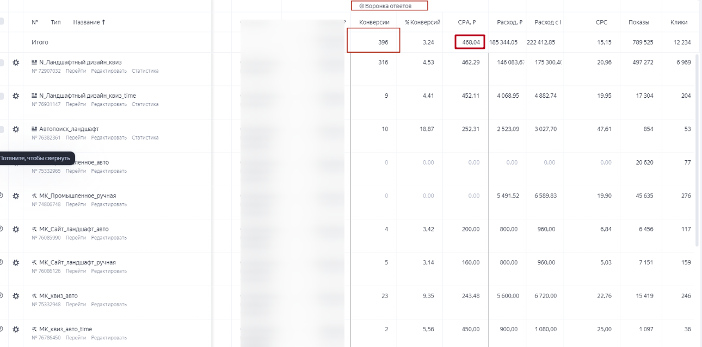Open campaign МК_Сайт_ландшафт_авто

click(74, 229)
